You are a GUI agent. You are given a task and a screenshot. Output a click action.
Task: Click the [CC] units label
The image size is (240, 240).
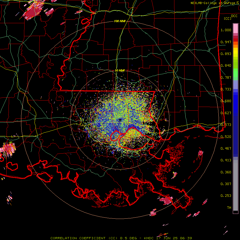click(x=227, y=18)
